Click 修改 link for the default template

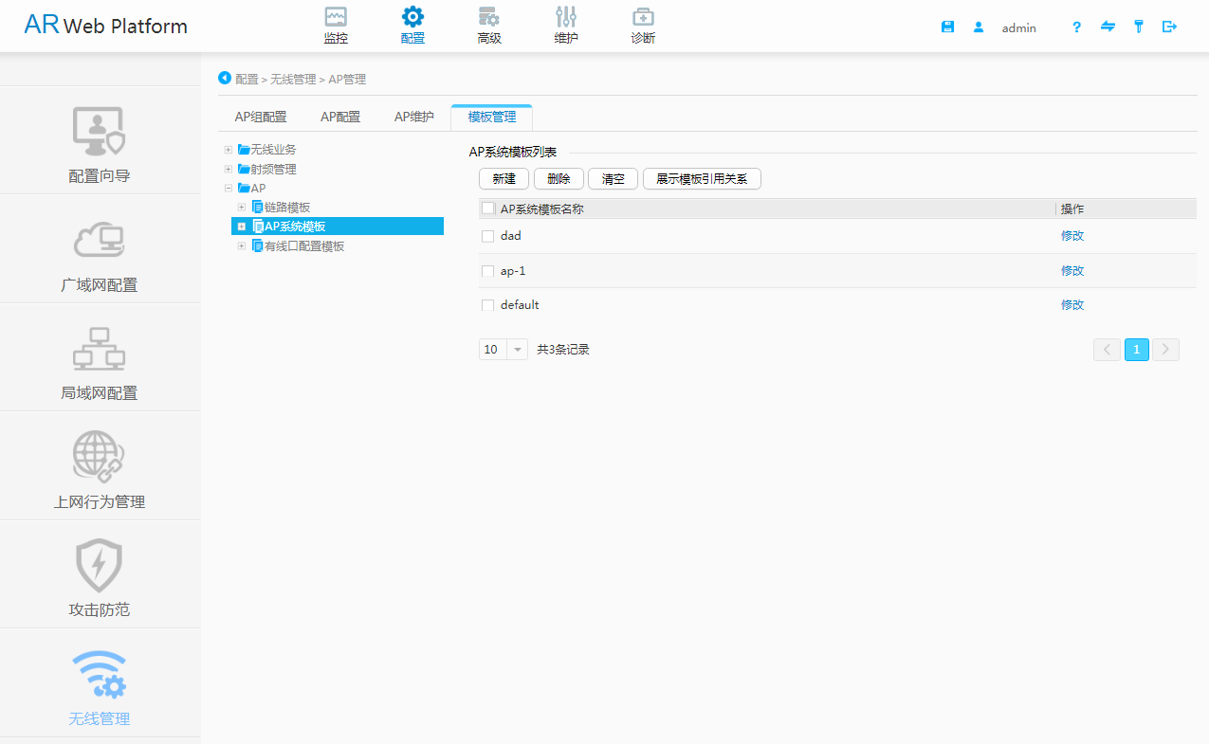pos(1072,304)
